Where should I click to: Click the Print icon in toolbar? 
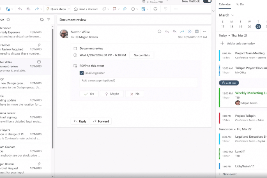[155, 9]
